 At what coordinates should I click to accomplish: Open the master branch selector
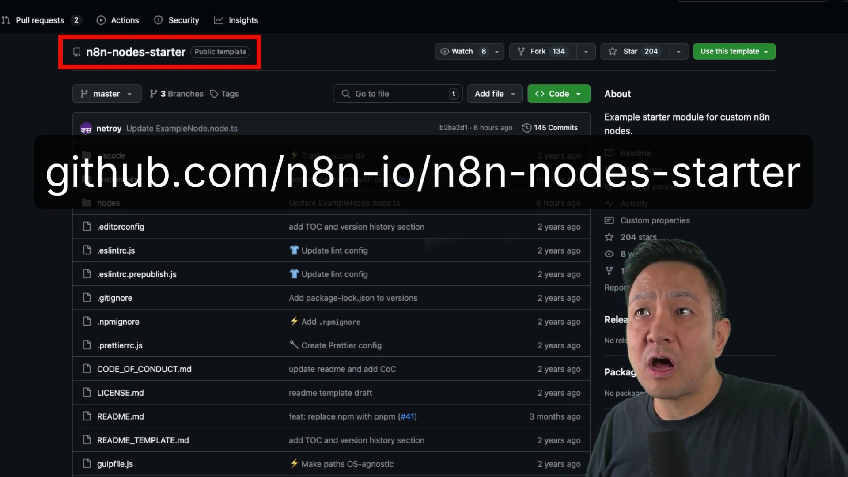pyautogui.click(x=106, y=94)
